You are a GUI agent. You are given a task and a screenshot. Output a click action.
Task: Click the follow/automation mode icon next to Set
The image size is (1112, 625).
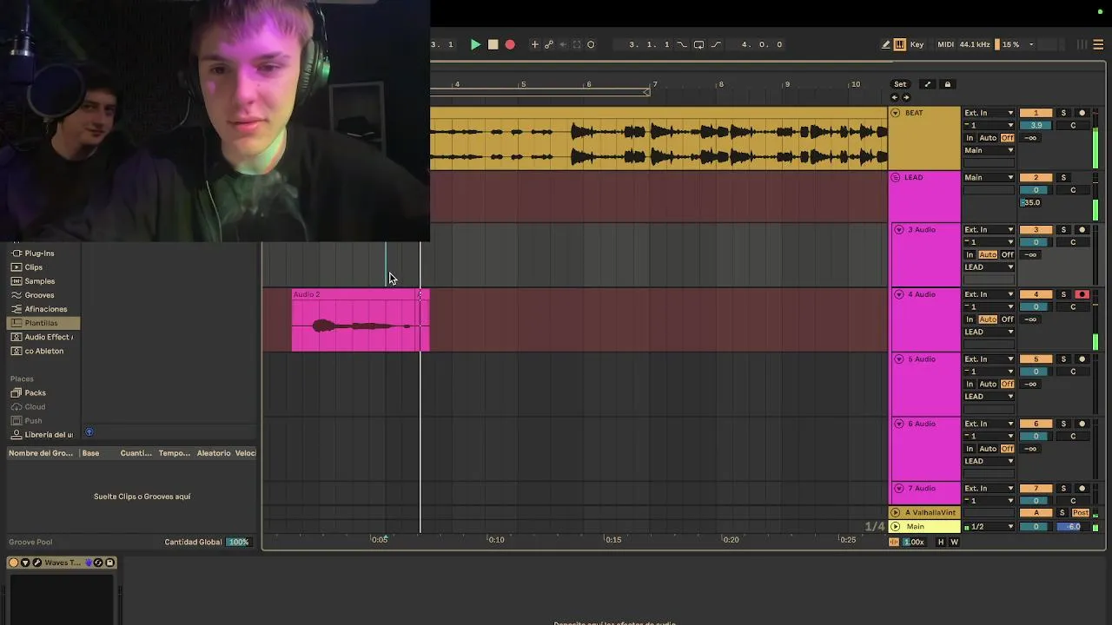click(927, 84)
